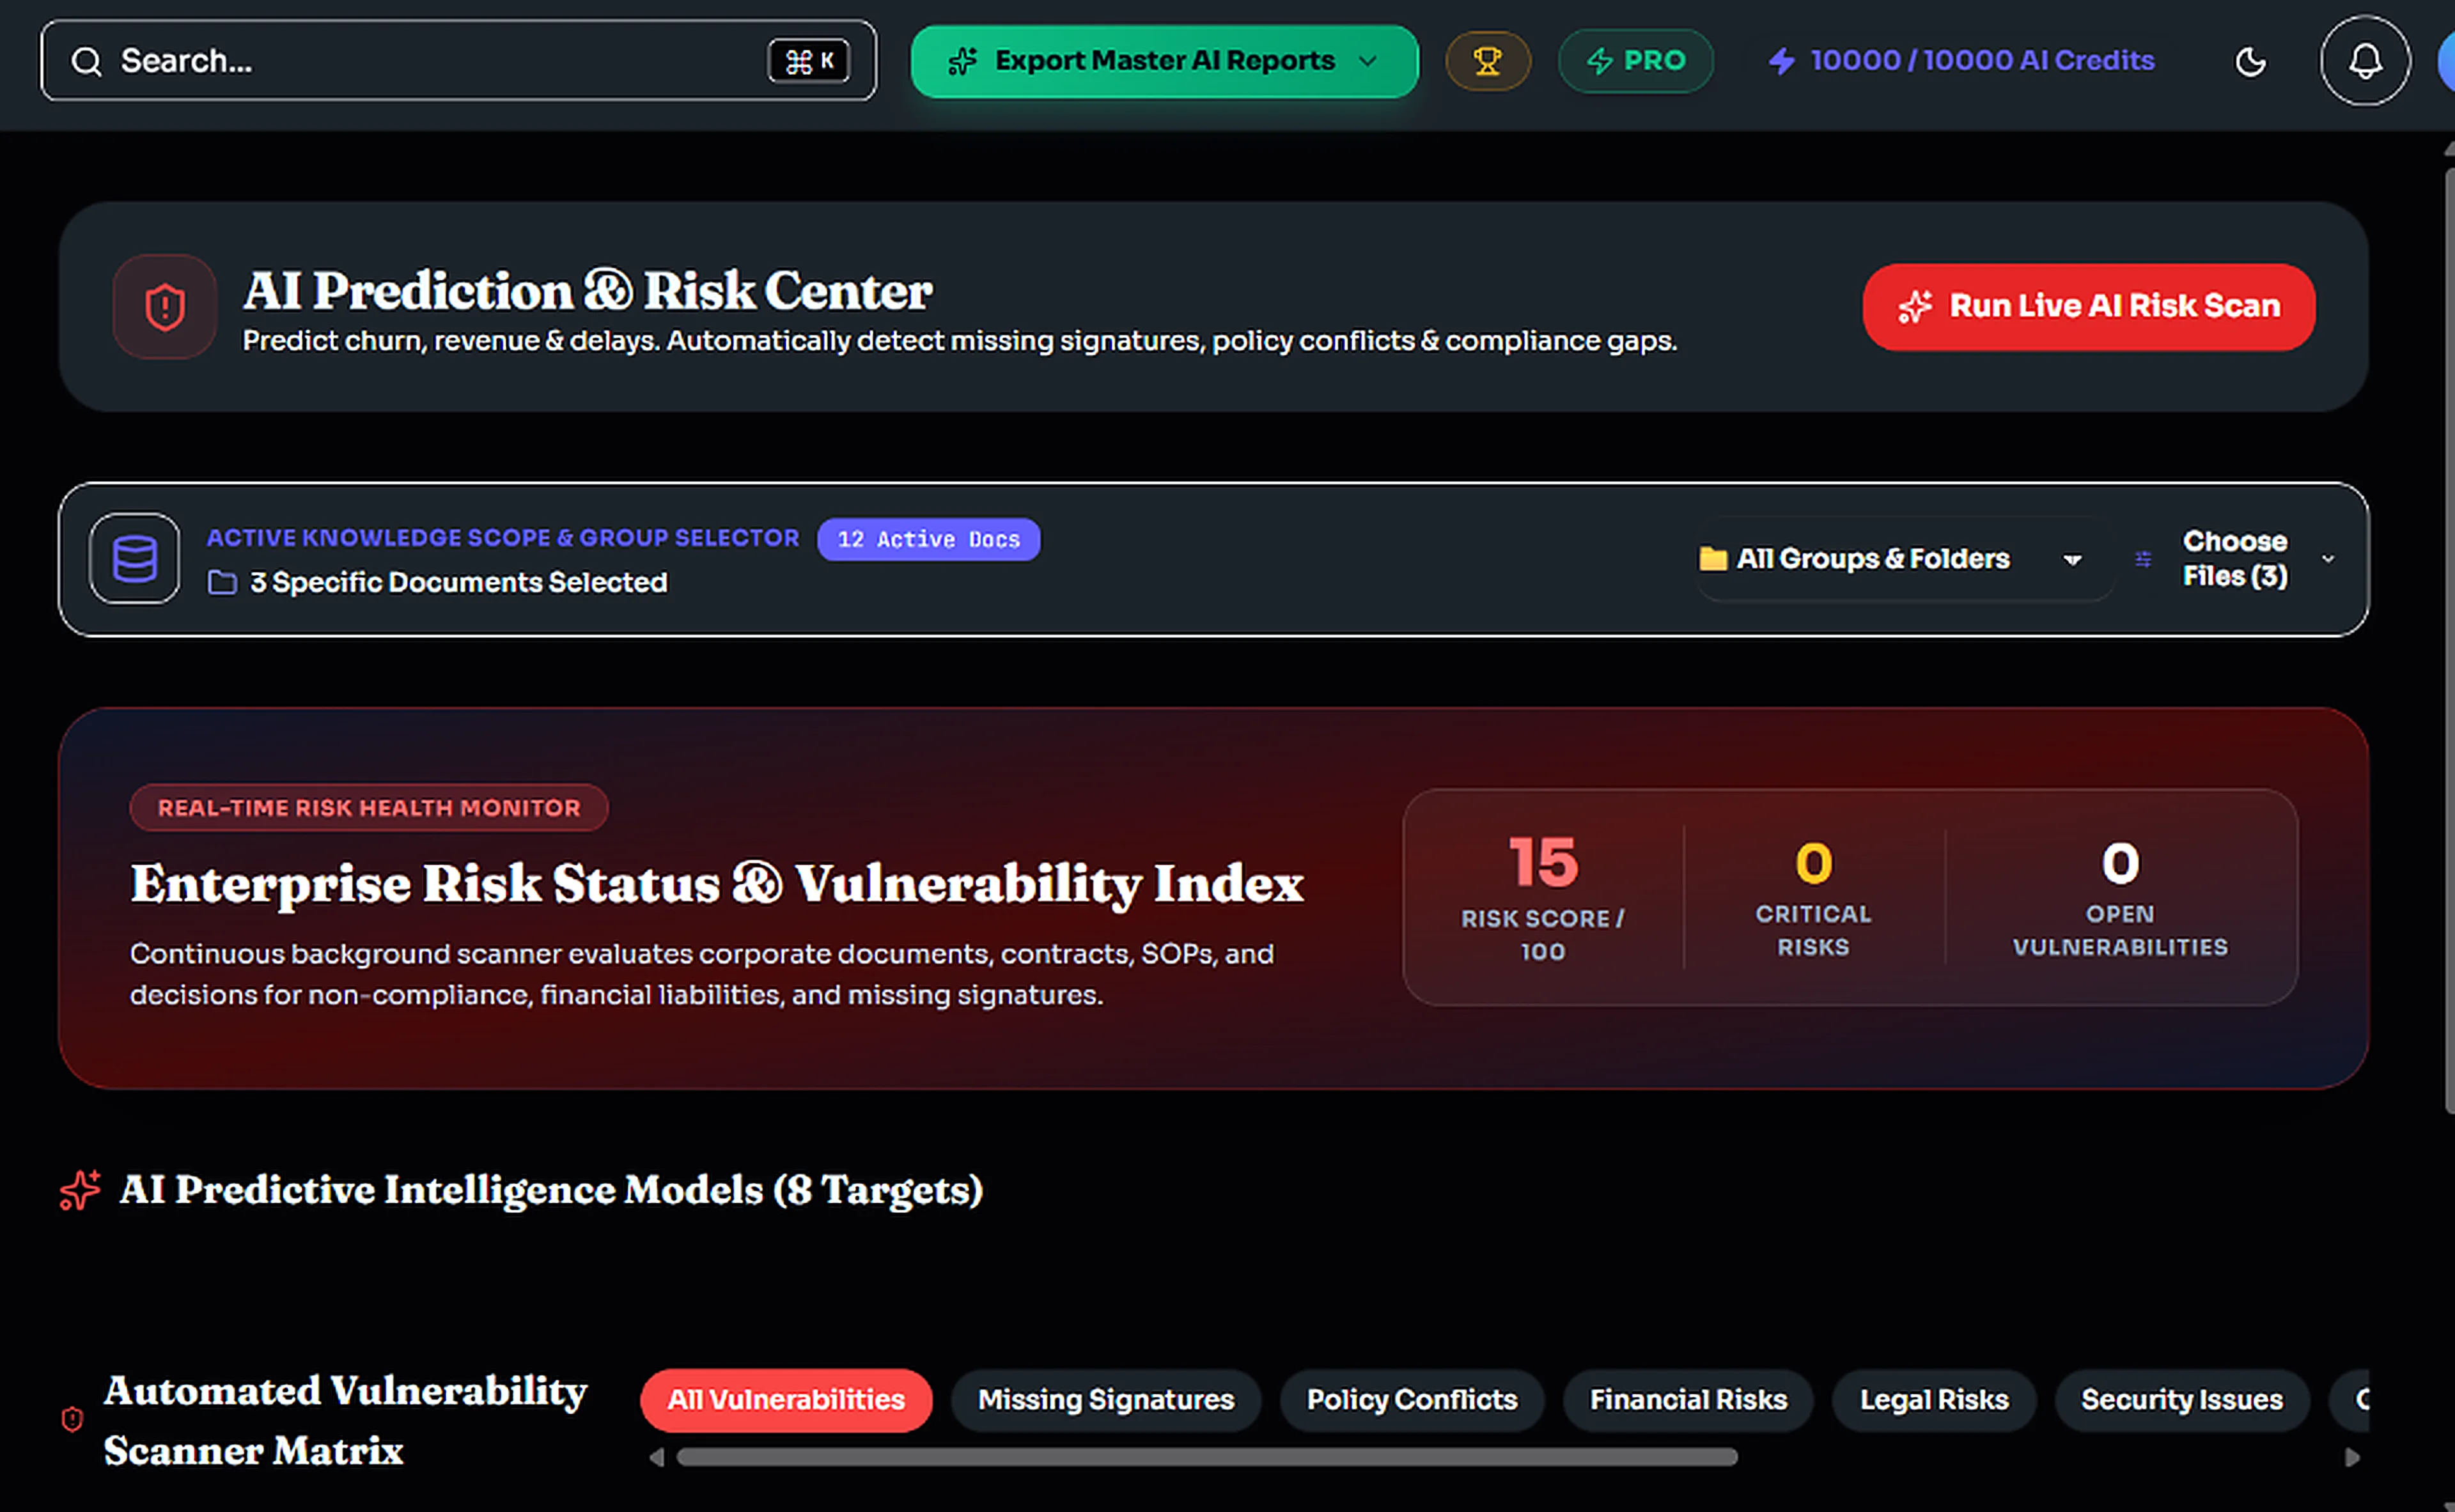Screen dimensions: 2455x1512
Task: Select the Security Issues tab
Action: (x=2182, y=1400)
